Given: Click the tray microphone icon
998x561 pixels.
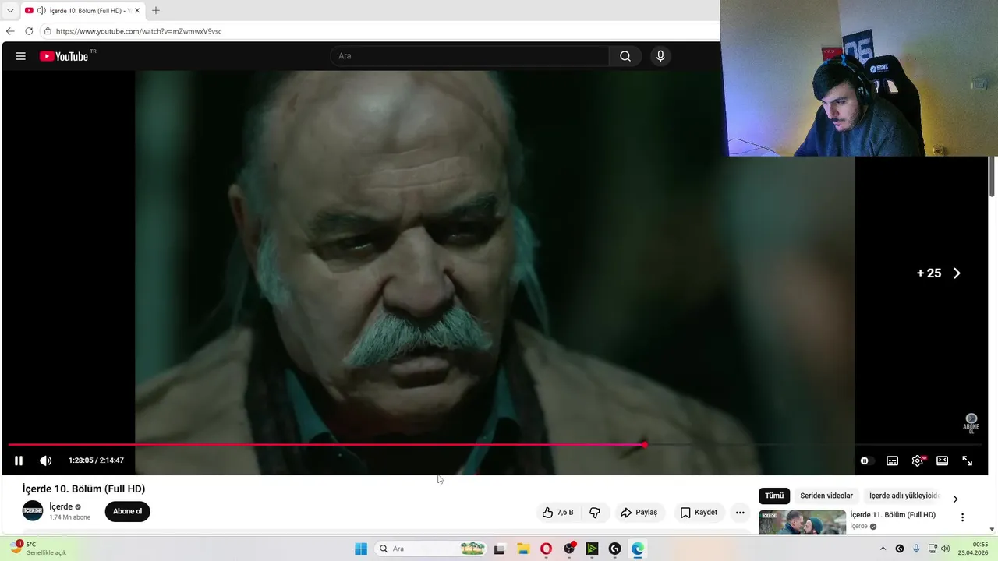Looking at the screenshot, I should point(916,549).
